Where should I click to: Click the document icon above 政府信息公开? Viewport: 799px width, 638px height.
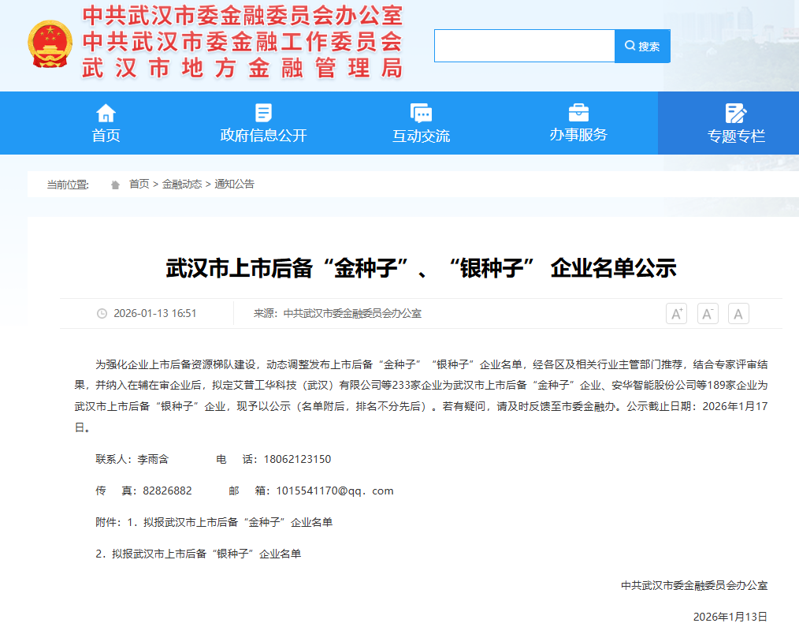point(263,113)
